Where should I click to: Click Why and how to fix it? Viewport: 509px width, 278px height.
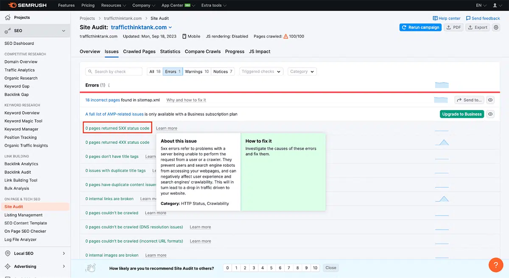pos(186,100)
